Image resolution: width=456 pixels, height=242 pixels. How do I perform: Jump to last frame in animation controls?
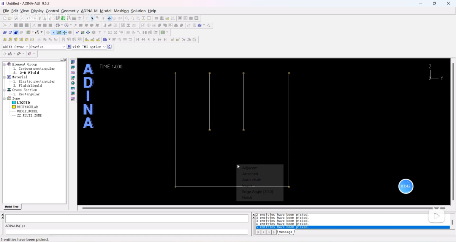pyautogui.click(x=165, y=39)
